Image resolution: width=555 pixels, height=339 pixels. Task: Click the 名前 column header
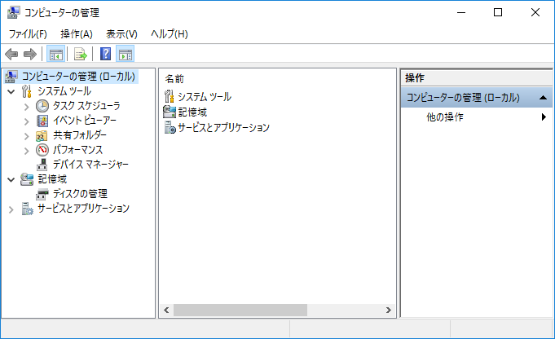(x=174, y=79)
